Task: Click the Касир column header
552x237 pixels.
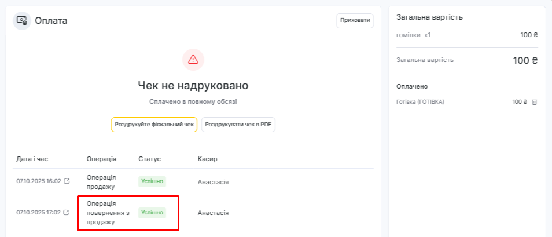Action: pos(207,159)
